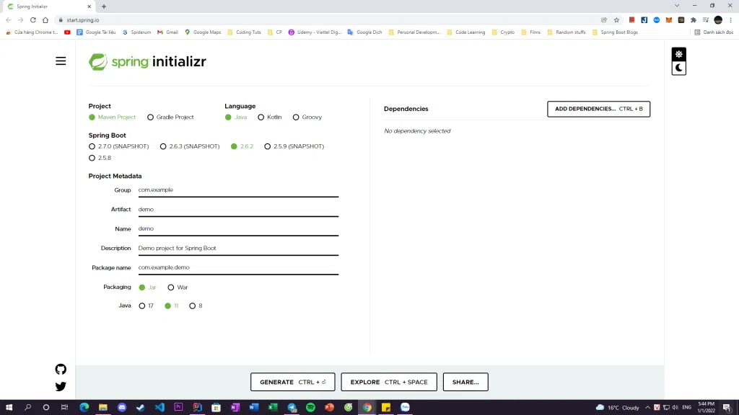Select Groovy language option
739x415 pixels.
point(307,117)
